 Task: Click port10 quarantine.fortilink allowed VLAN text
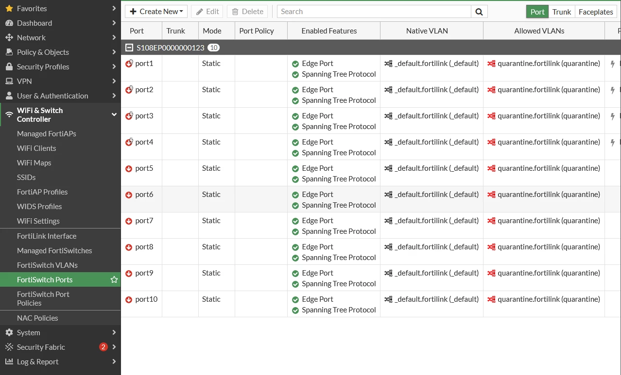[x=549, y=299]
